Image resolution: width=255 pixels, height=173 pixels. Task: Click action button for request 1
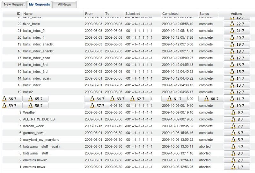[237, 167]
